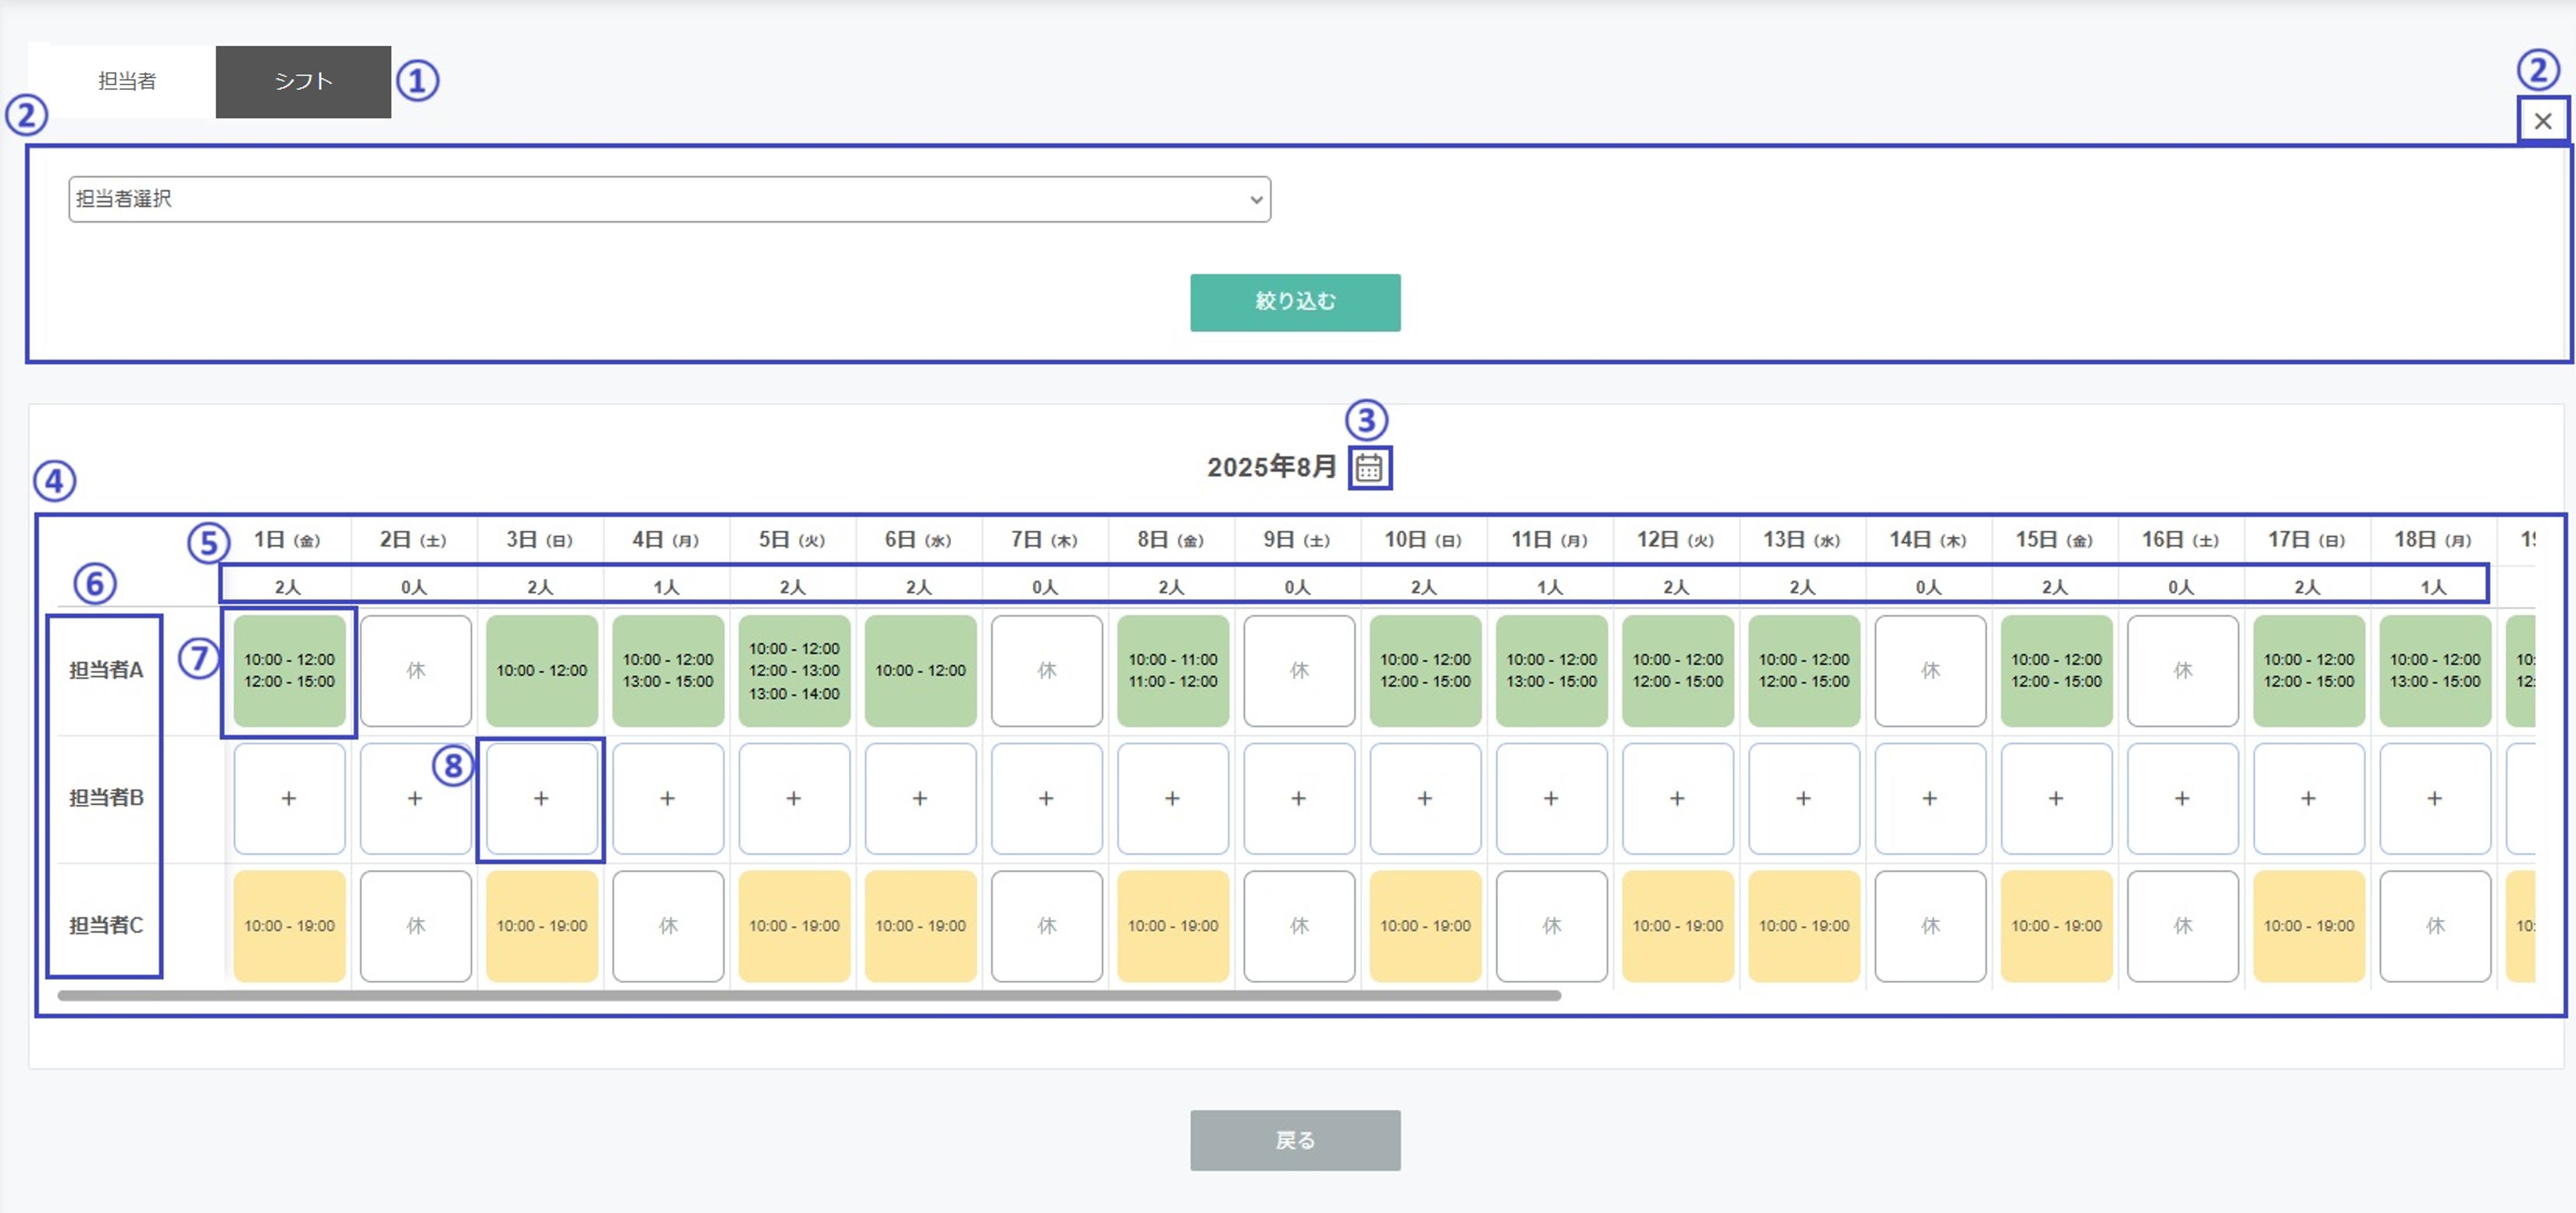Click the 0人 count under 9日

coord(1298,587)
